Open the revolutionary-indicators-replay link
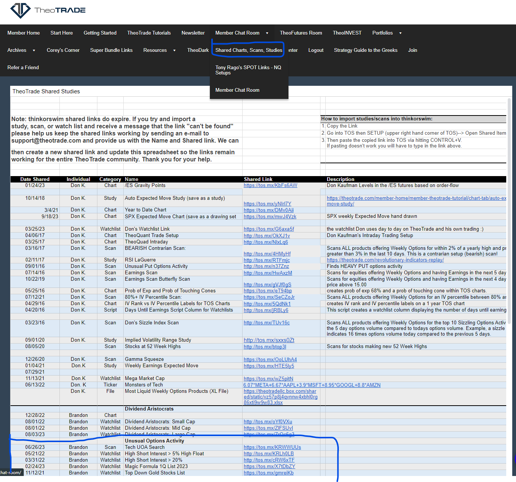This screenshot has height=482, width=516. pyautogui.click(x=385, y=260)
